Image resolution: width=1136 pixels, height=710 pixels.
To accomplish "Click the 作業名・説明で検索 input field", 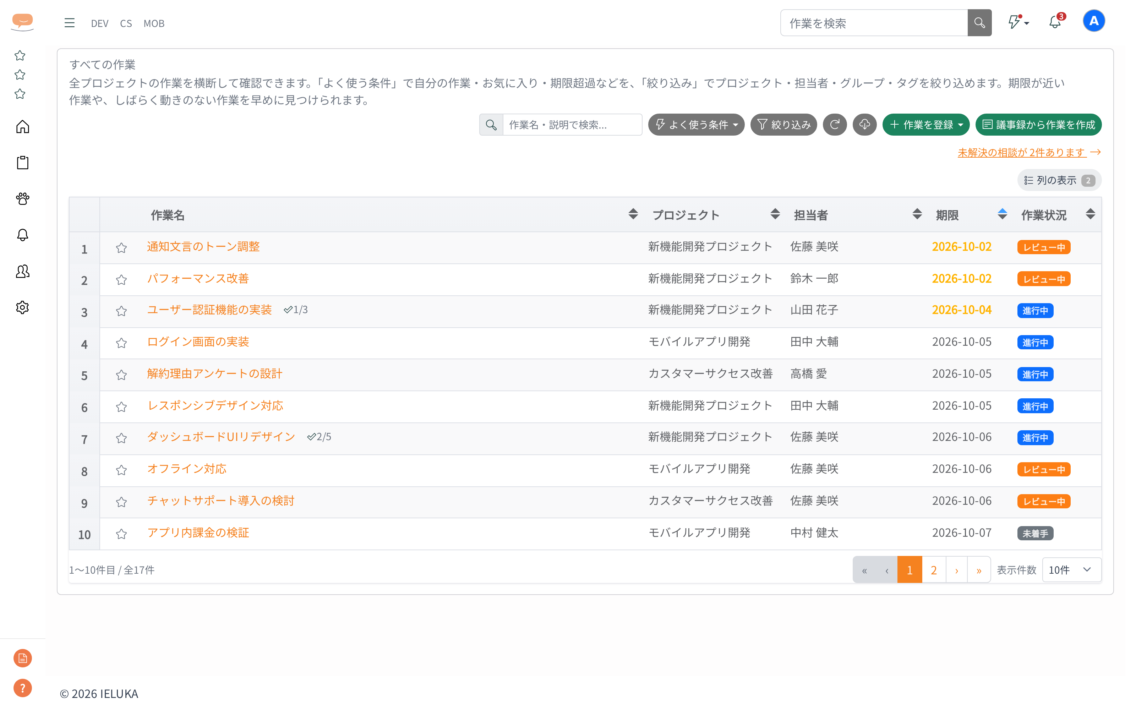I will pos(572,125).
